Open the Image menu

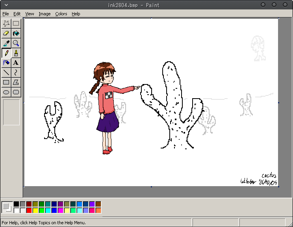pyautogui.click(x=45, y=14)
